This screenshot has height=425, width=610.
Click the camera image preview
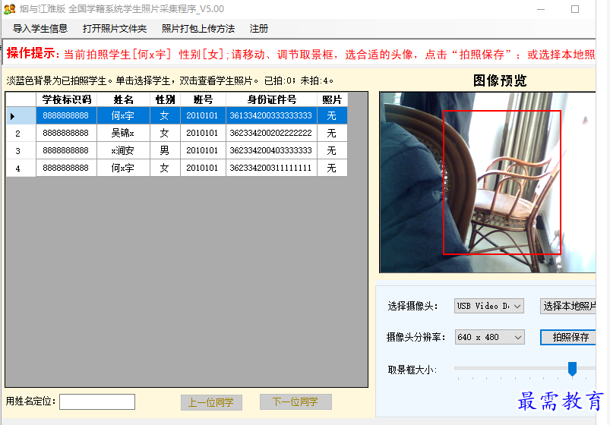tap(488, 182)
